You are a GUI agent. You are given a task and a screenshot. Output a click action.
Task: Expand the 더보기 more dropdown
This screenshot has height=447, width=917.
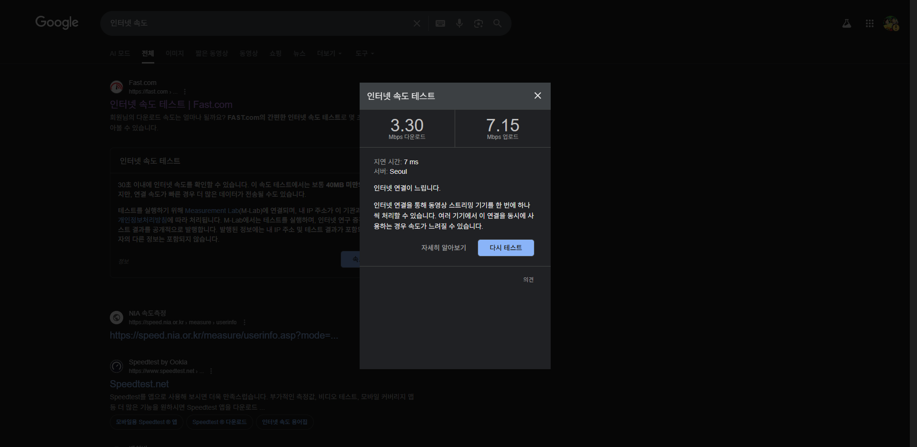(x=329, y=53)
